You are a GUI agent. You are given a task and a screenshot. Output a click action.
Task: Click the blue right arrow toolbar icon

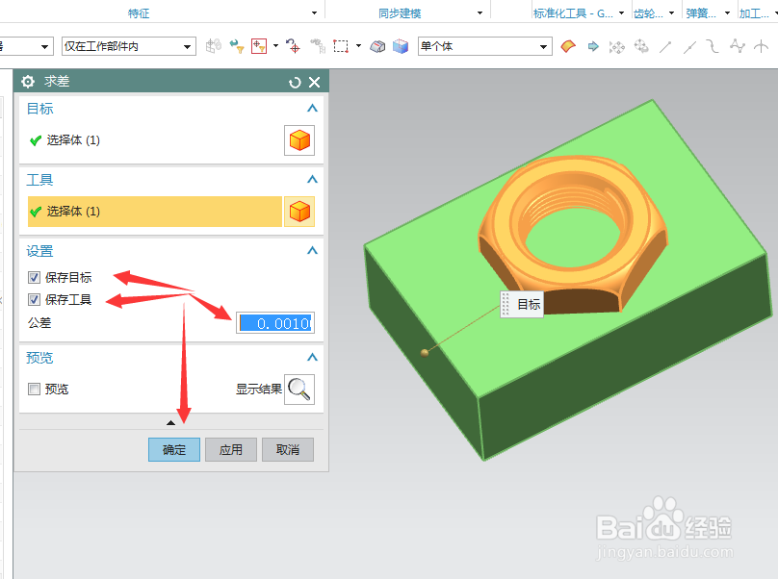(x=593, y=46)
